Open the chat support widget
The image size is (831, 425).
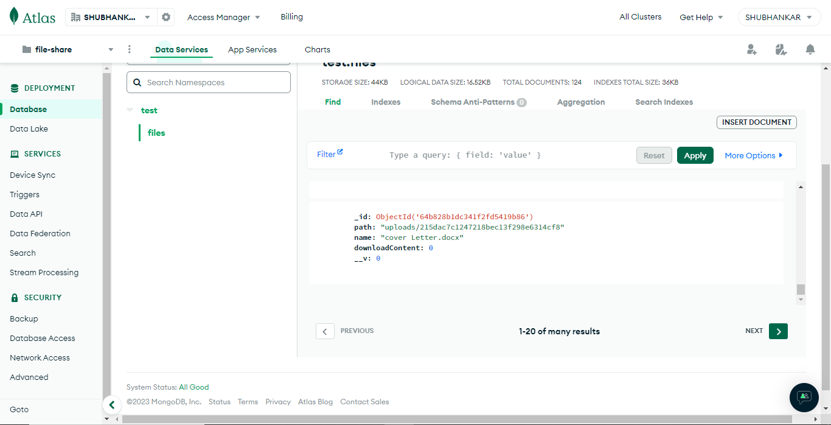804,397
